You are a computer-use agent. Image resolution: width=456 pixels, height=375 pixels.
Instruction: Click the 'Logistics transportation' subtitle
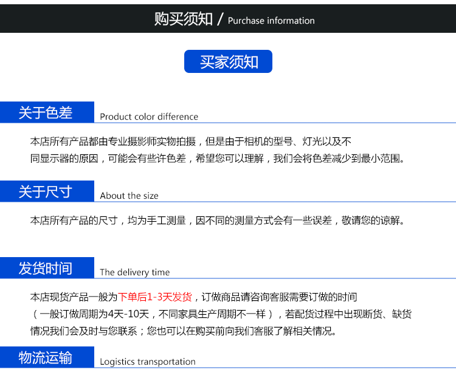coord(148,362)
